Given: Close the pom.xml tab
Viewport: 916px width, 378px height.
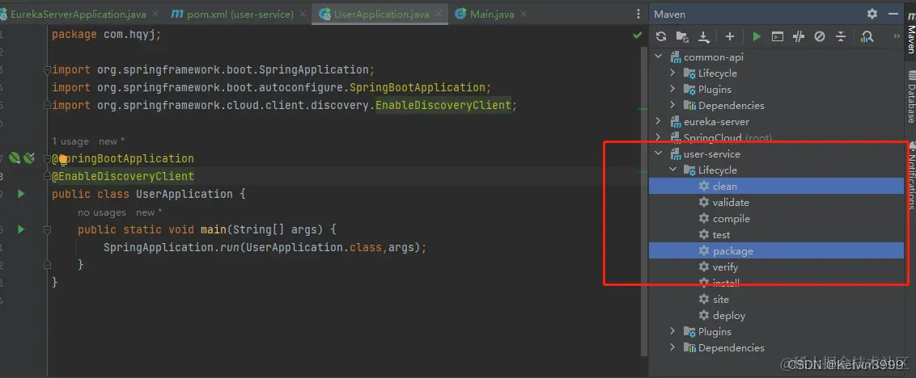Looking at the screenshot, I should 303,14.
